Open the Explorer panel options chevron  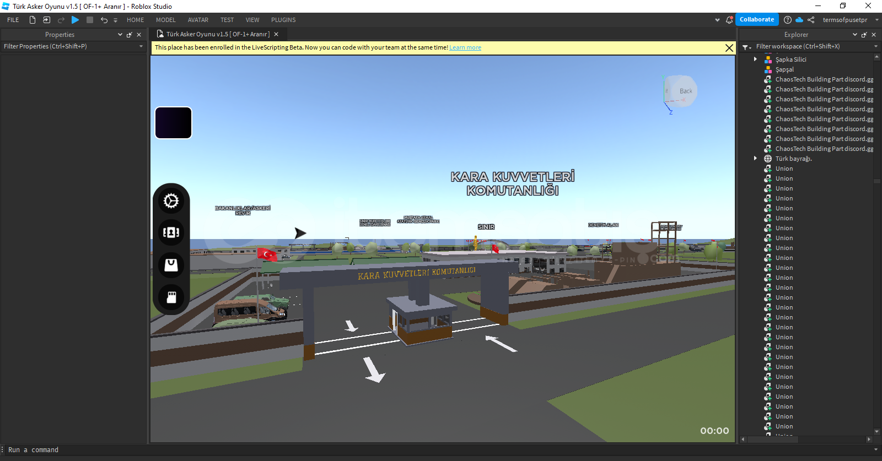855,35
